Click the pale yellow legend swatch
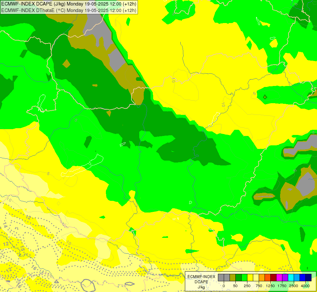 click(x=256, y=278)
